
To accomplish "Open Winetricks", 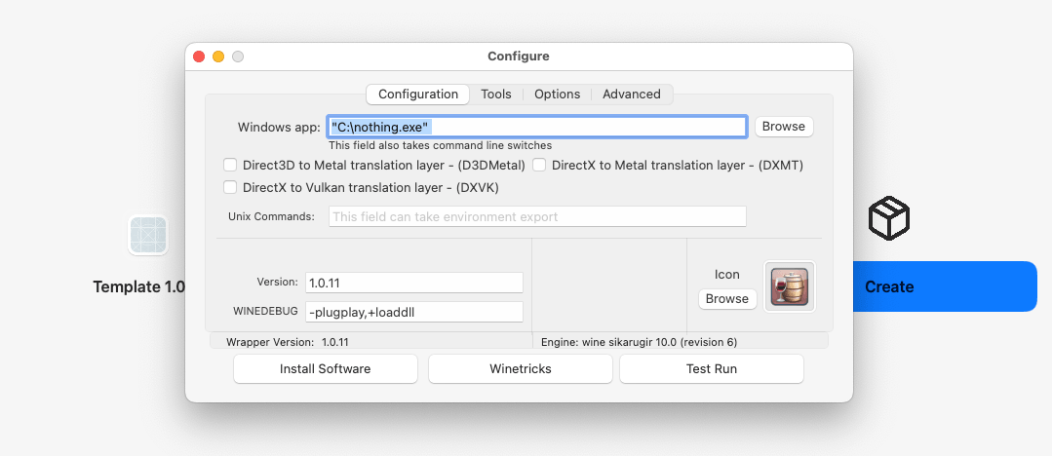I will pyautogui.click(x=520, y=369).
